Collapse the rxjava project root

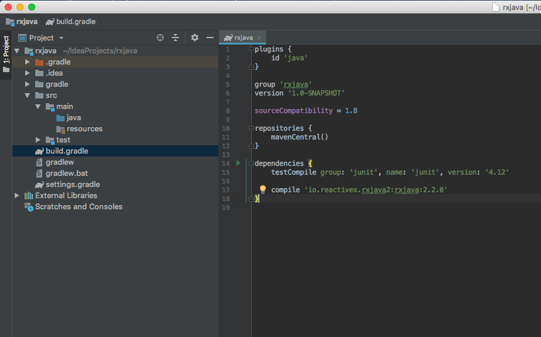[x=17, y=51]
